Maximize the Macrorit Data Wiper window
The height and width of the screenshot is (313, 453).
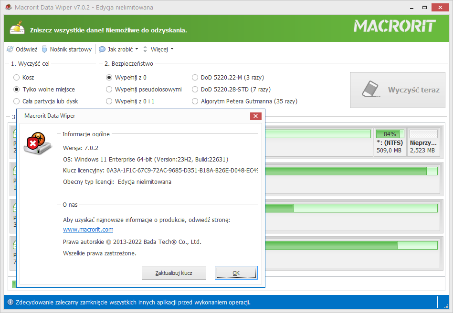coord(424,8)
